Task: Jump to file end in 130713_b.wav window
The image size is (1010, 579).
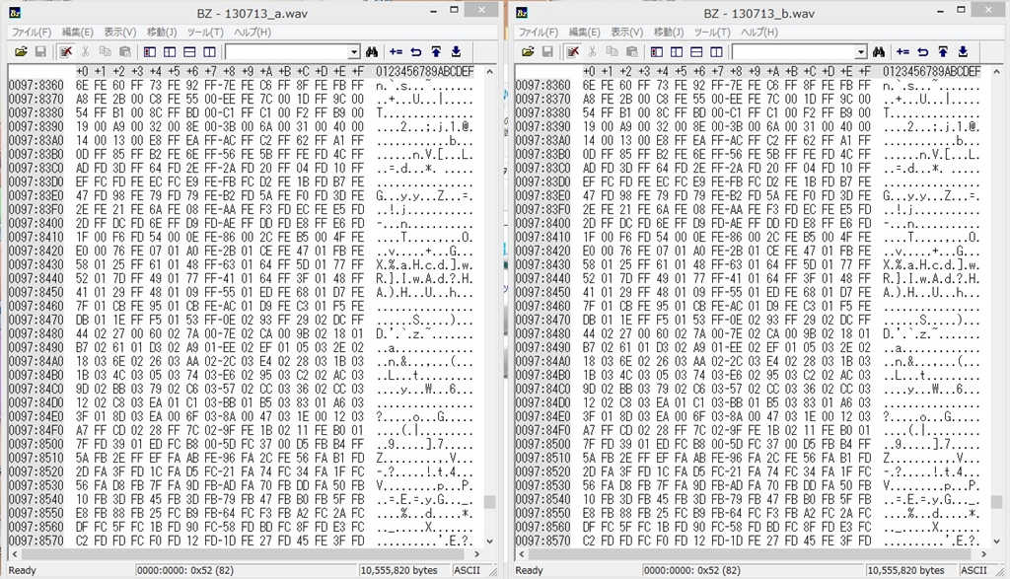Action: click(963, 51)
